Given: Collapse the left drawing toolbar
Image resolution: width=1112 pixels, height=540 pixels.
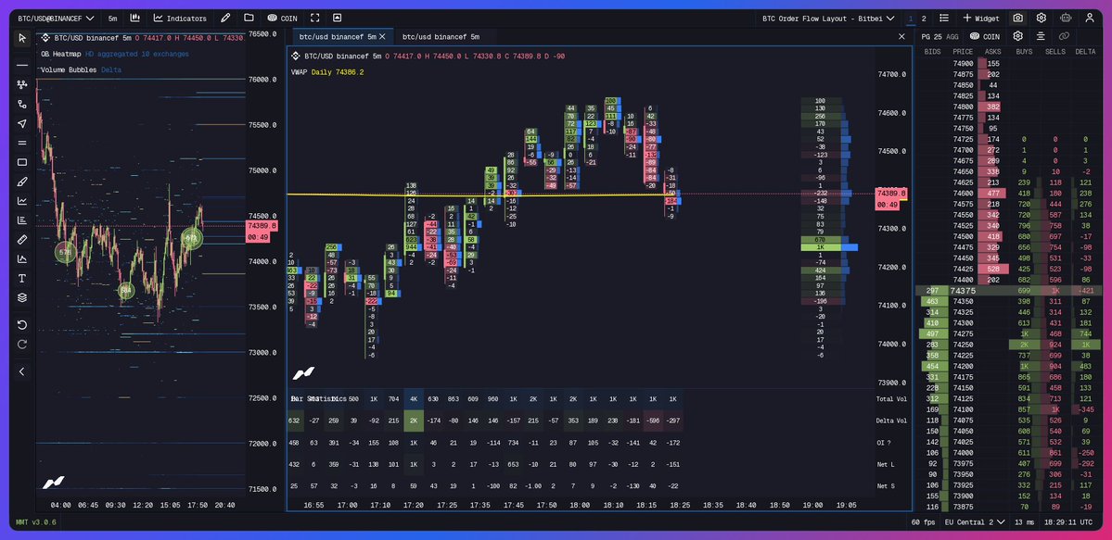Looking at the screenshot, I should pyautogui.click(x=22, y=371).
